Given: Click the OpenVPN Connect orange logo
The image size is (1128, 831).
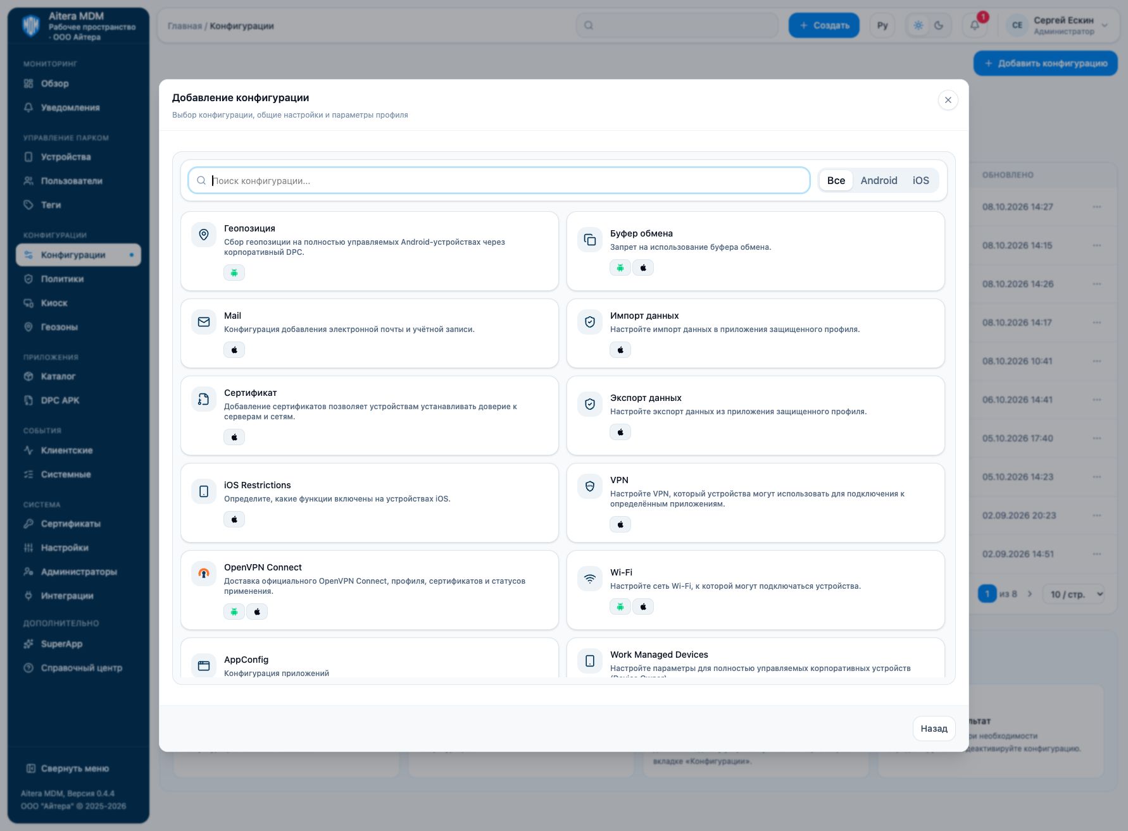Looking at the screenshot, I should click(204, 574).
